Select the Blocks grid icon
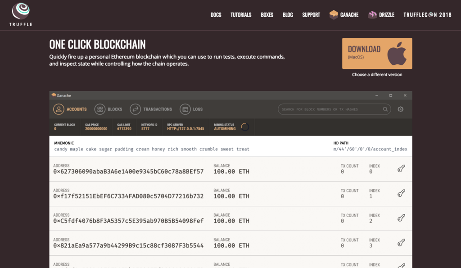 click(x=99, y=109)
